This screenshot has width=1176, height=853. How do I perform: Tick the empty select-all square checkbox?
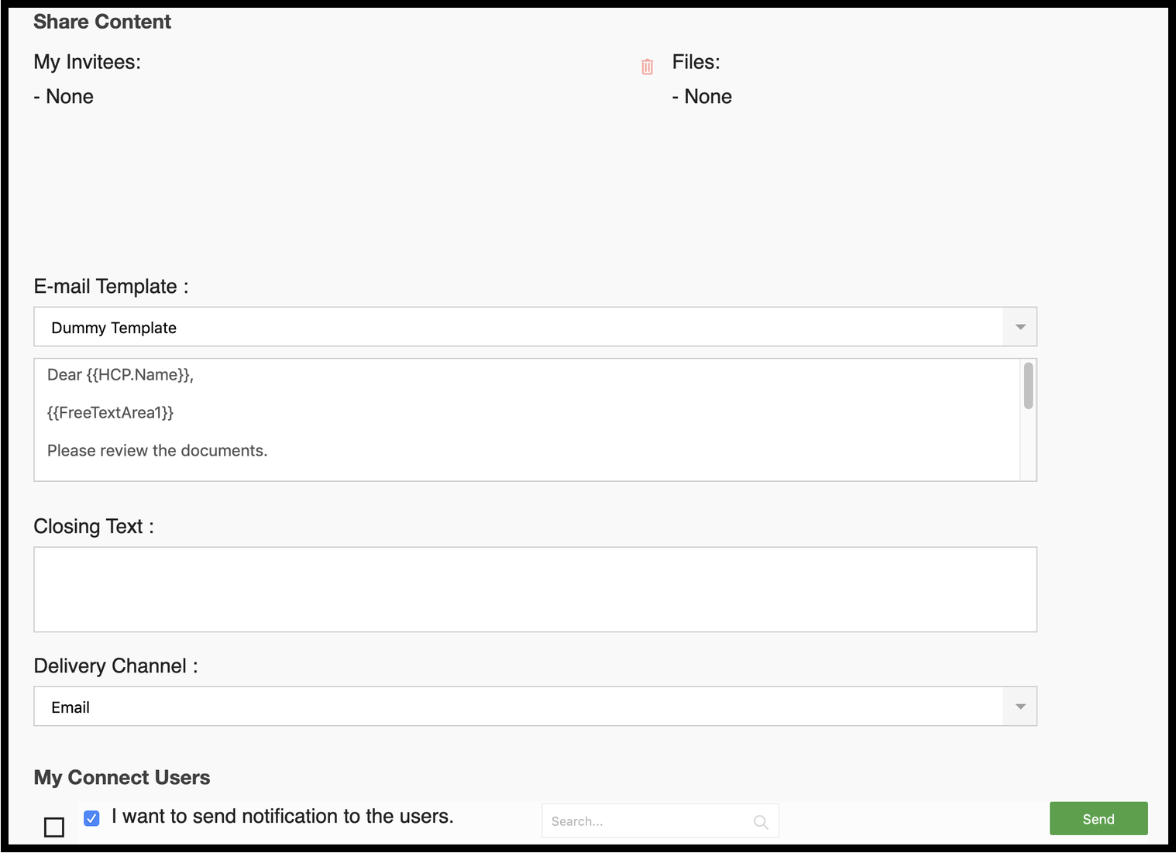(x=54, y=827)
